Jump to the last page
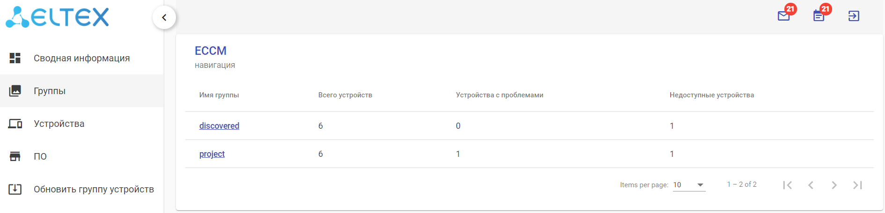This screenshot has height=213, width=885. [x=857, y=185]
